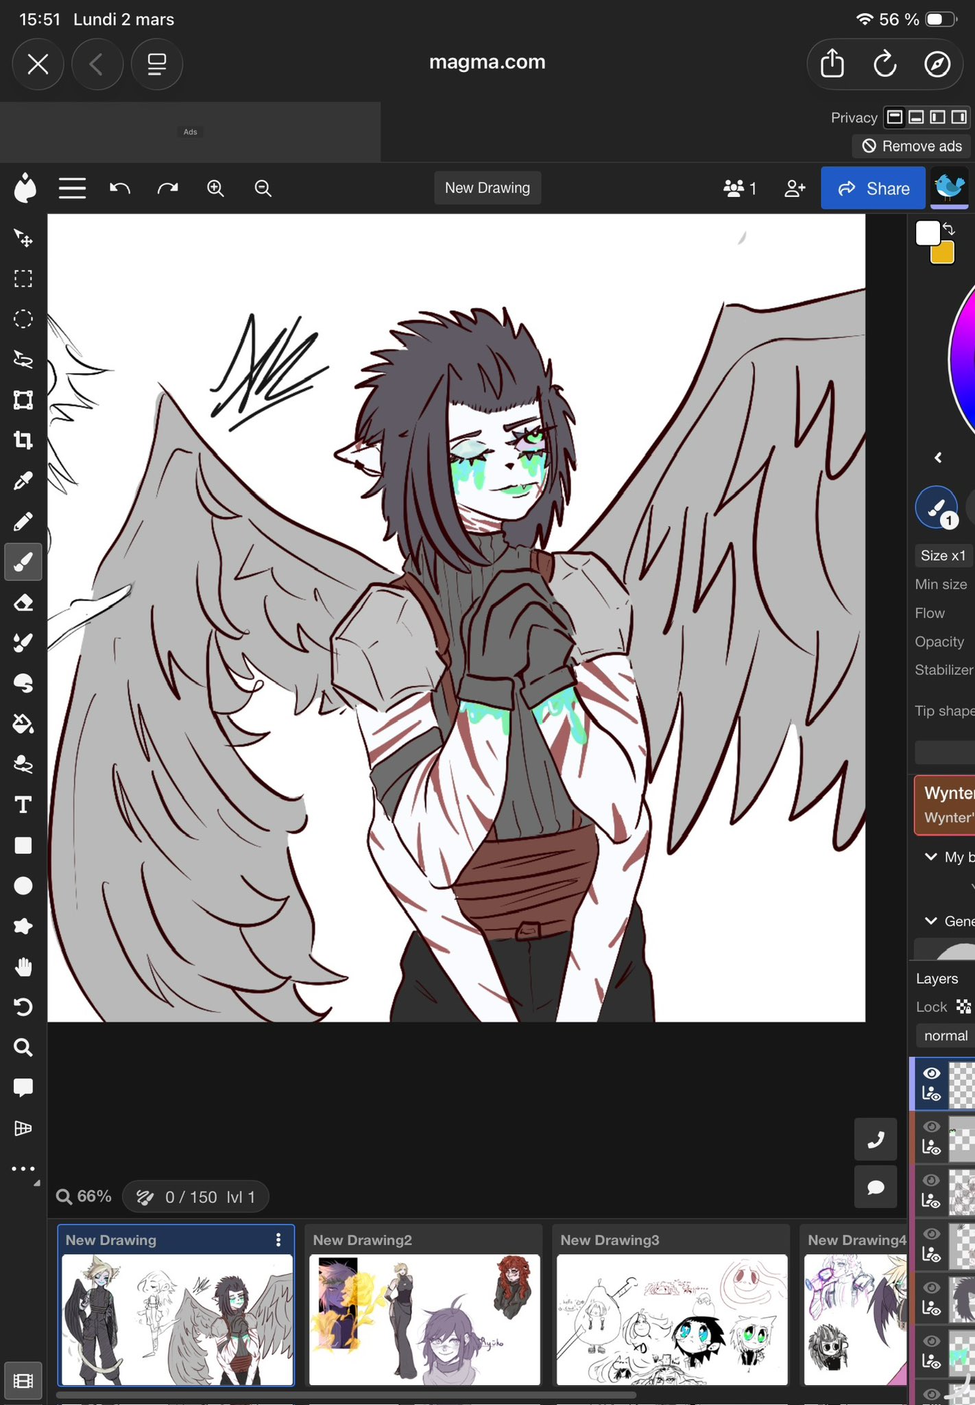975x1405 pixels.
Task: Pick the white foreground color swatch
Action: coord(928,233)
